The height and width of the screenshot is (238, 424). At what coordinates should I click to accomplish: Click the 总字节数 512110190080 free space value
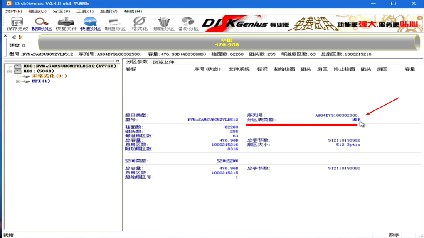tap(344, 168)
